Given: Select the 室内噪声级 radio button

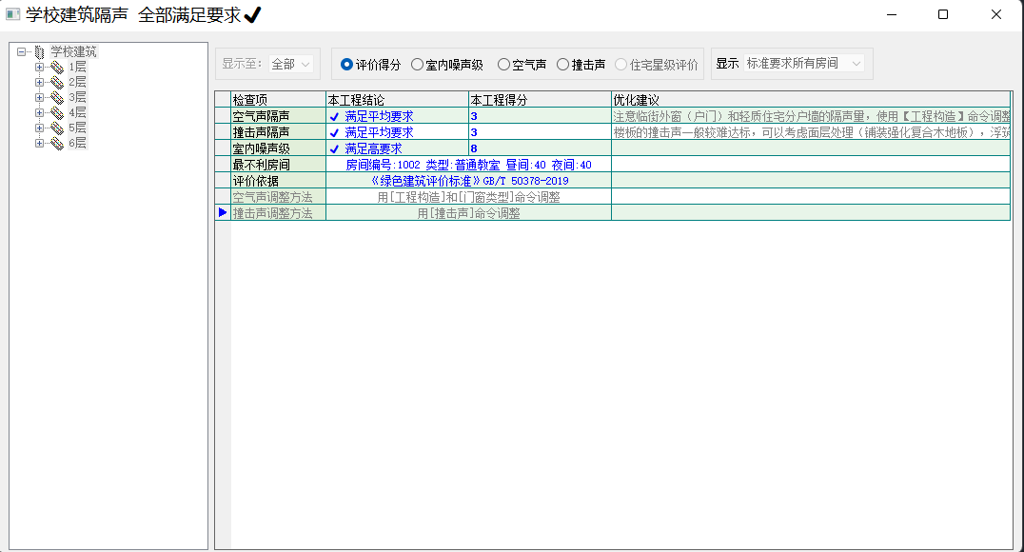Looking at the screenshot, I should click(417, 65).
